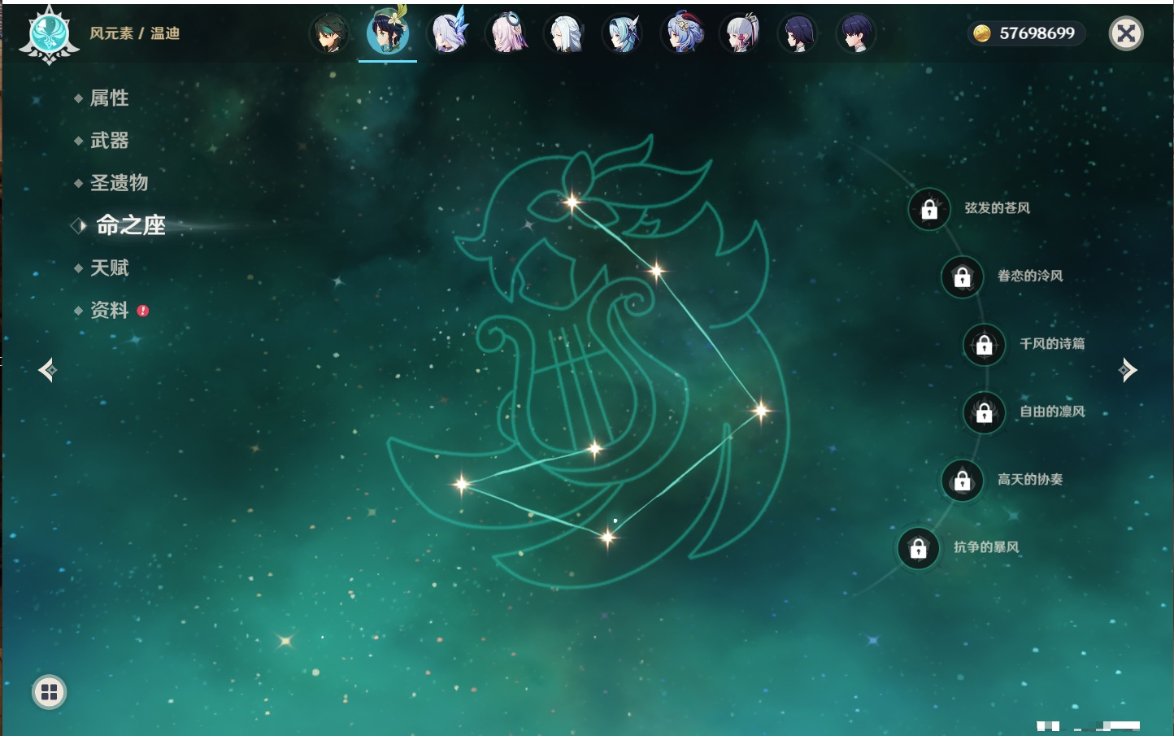
Task: Switch to Eula's character portrait
Action: [624, 34]
